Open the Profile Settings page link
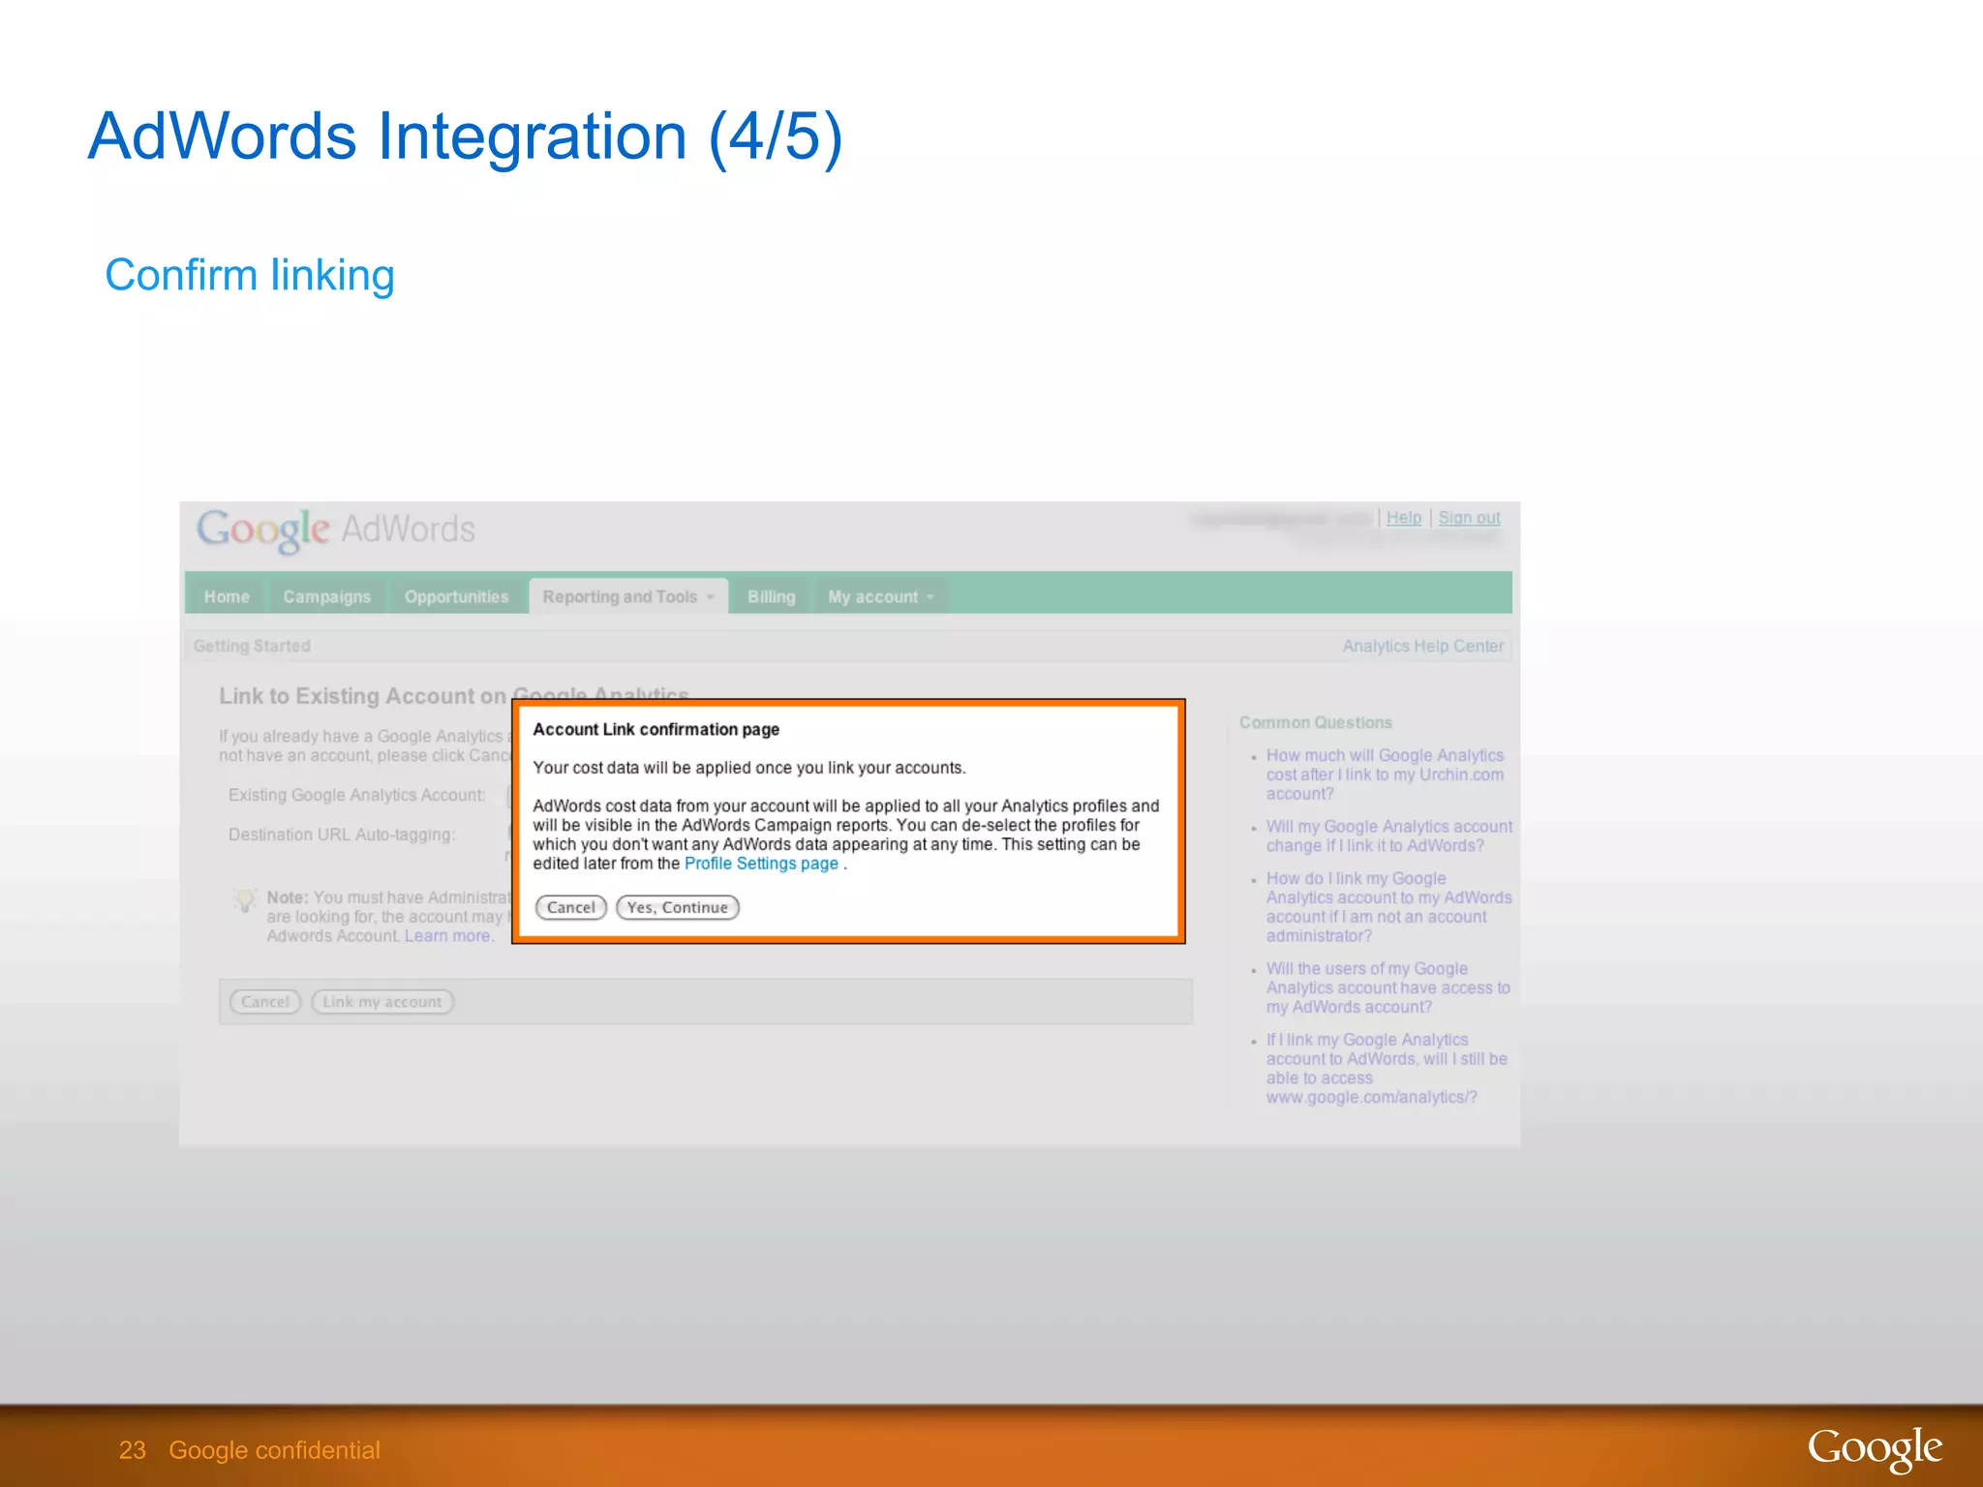 tap(761, 864)
